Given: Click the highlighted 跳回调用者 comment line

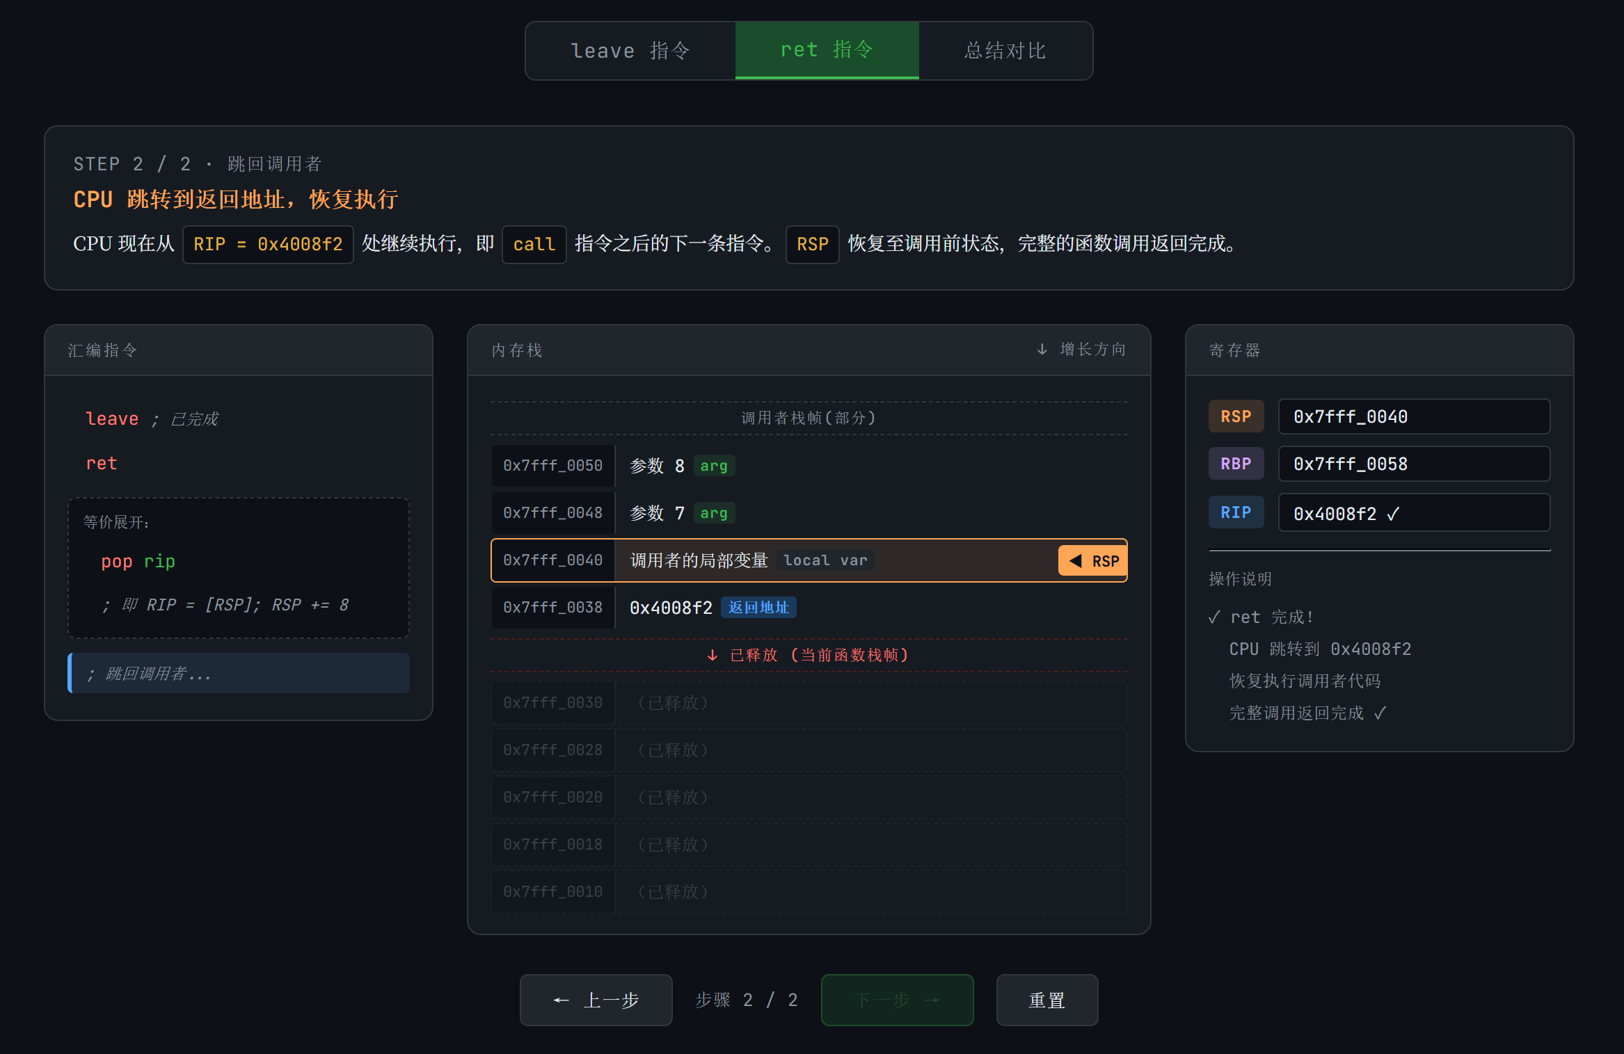Looking at the screenshot, I should click(x=239, y=673).
